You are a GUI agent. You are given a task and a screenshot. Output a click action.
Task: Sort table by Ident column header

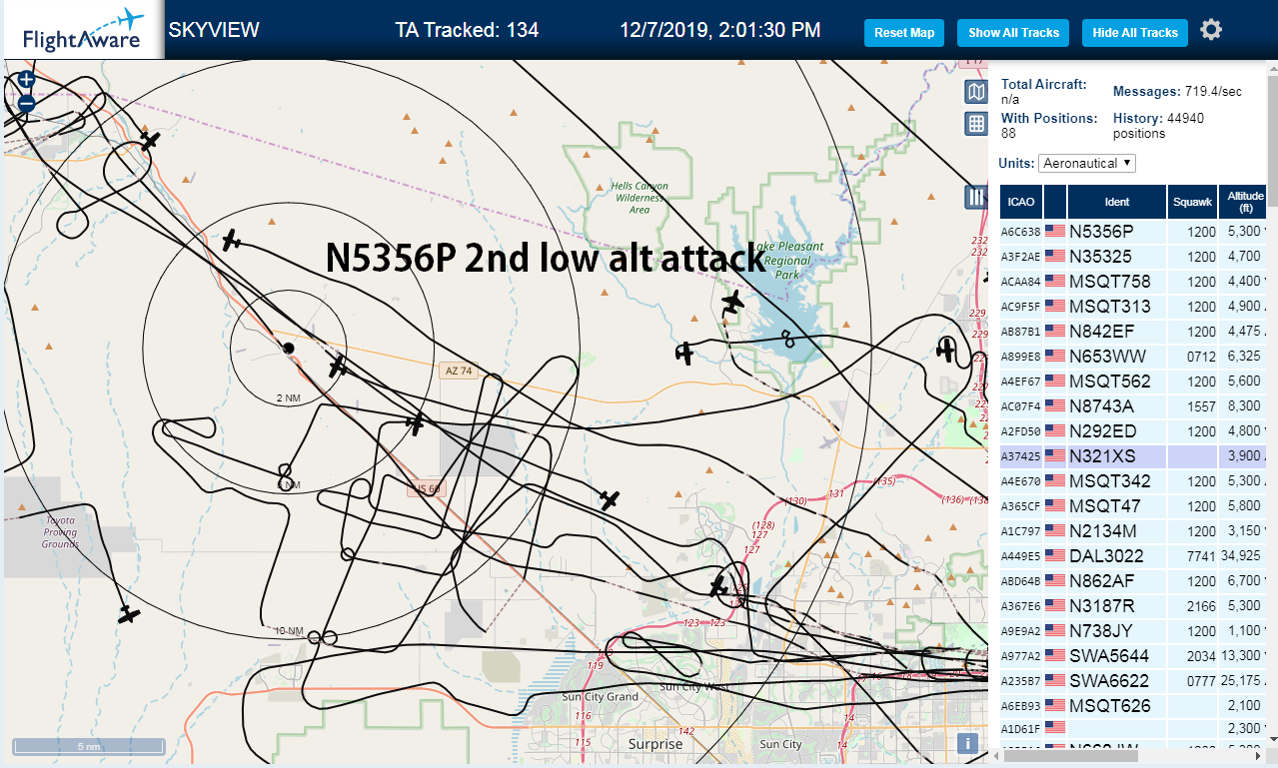point(1117,202)
